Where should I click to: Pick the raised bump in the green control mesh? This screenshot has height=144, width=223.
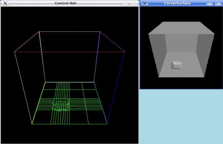(61, 104)
